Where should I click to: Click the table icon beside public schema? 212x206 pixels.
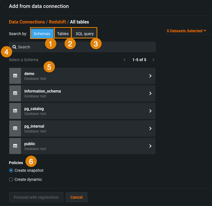[x=15, y=146]
